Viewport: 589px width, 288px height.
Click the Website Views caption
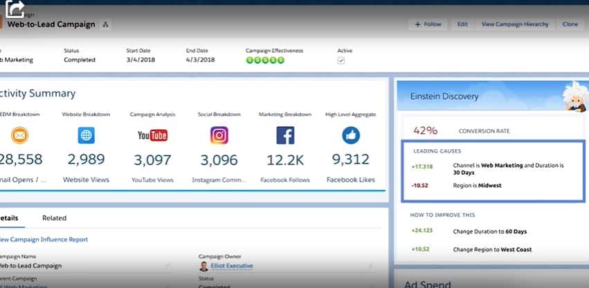pyautogui.click(x=86, y=180)
